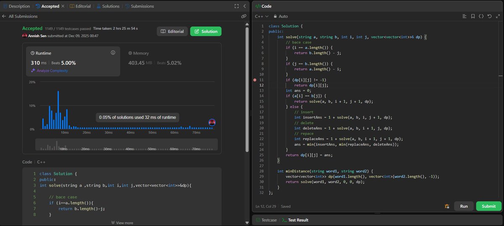Toggle the breakpoint on line 11
The height and width of the screenshot is (226, 504).
point(255,79)
